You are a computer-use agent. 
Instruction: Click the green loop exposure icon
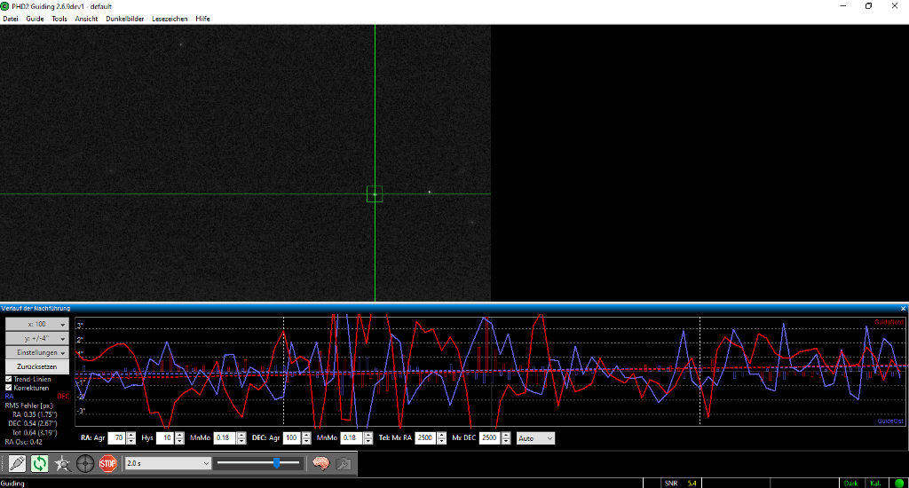click(x=40, y=463)
